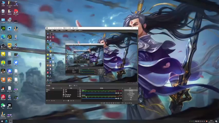Open source properties gear in Sources dock
Screen dimensions: 219x123
click(68, 101)
